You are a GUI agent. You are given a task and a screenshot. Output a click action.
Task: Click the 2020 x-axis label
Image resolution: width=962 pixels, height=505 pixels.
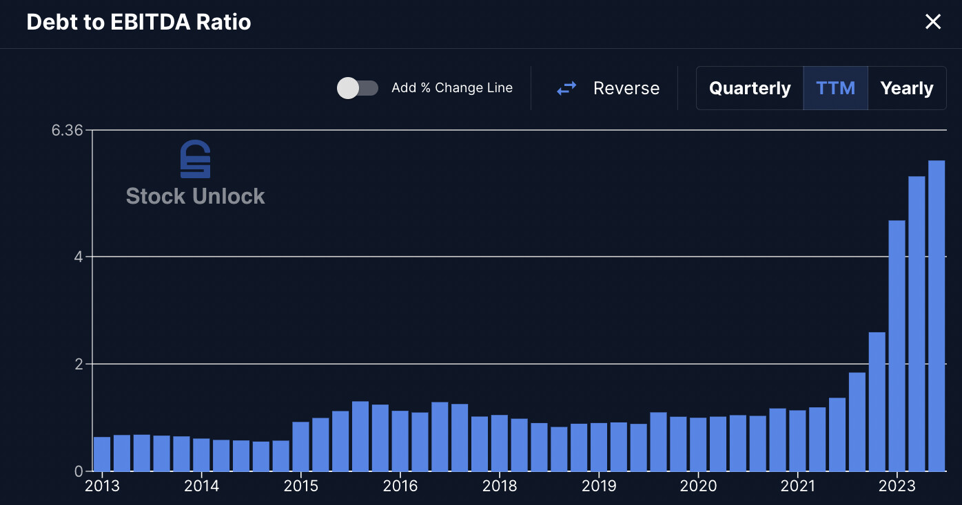coord(698,486)
